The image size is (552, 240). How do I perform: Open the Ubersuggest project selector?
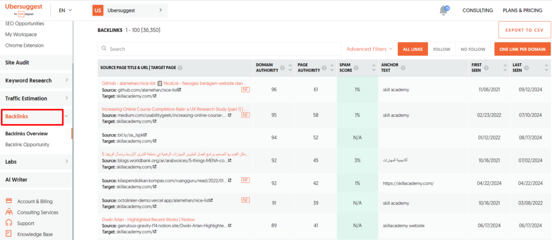(129, 11)
